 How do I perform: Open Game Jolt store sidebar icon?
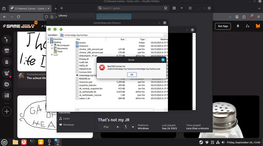(x=7, y=51)
